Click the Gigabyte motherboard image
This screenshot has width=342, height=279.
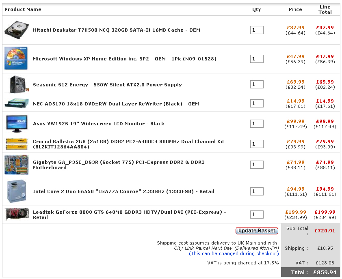pos(17,165)
